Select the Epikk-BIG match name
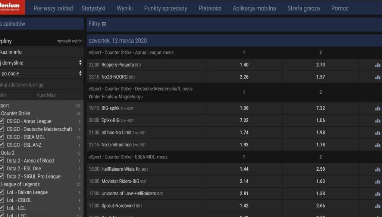Screen dimensions: 382x217 [110, 120]
